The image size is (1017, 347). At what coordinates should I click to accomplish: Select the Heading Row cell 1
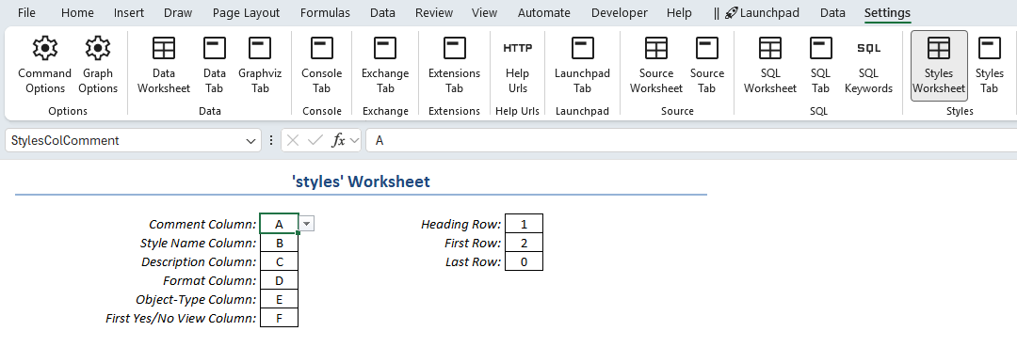[525, 224]
